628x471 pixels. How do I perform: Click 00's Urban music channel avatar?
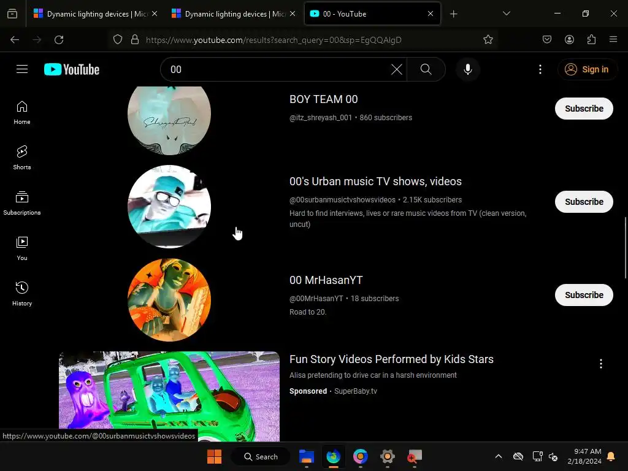(x=169, y=207)
